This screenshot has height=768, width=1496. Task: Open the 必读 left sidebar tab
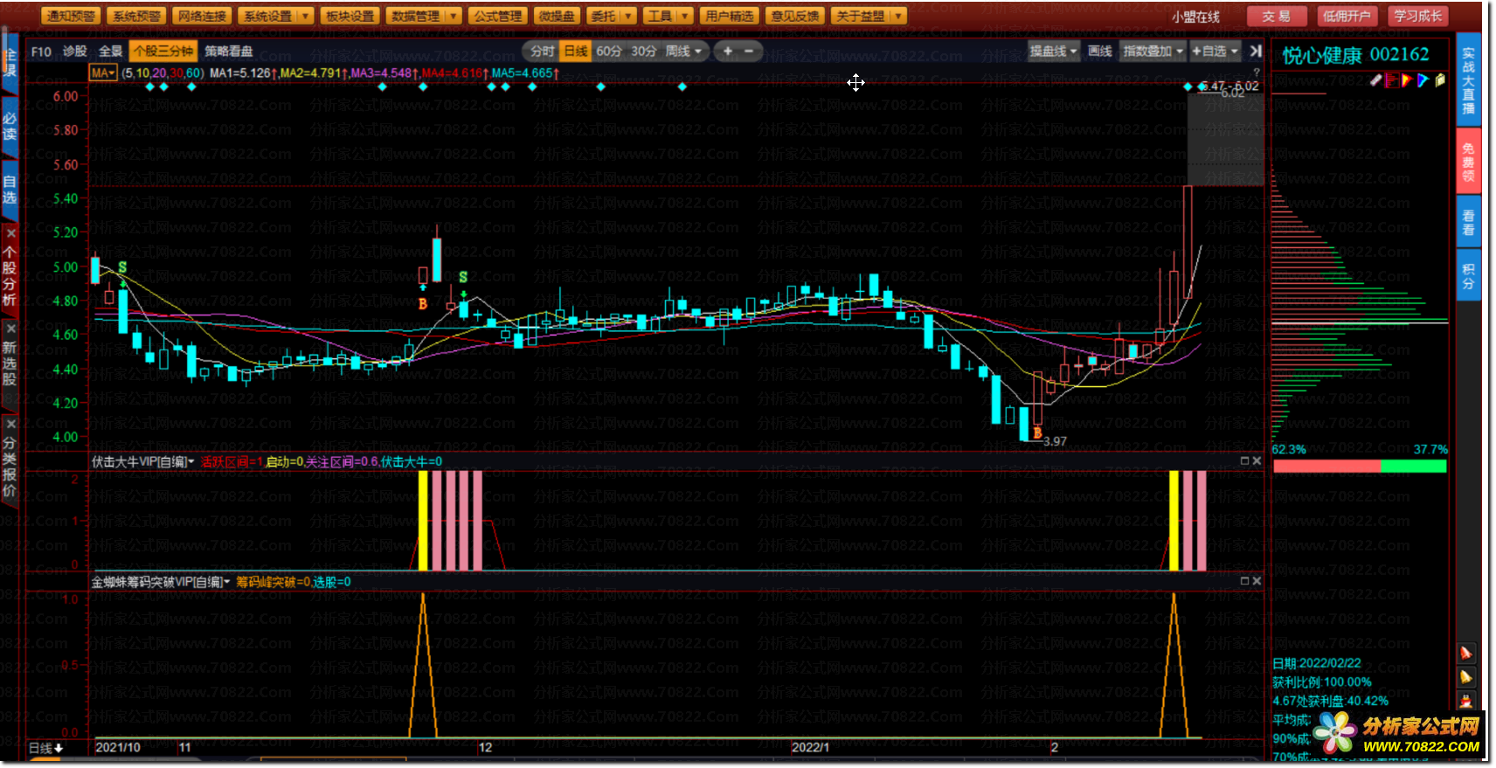tap(10, 126)
